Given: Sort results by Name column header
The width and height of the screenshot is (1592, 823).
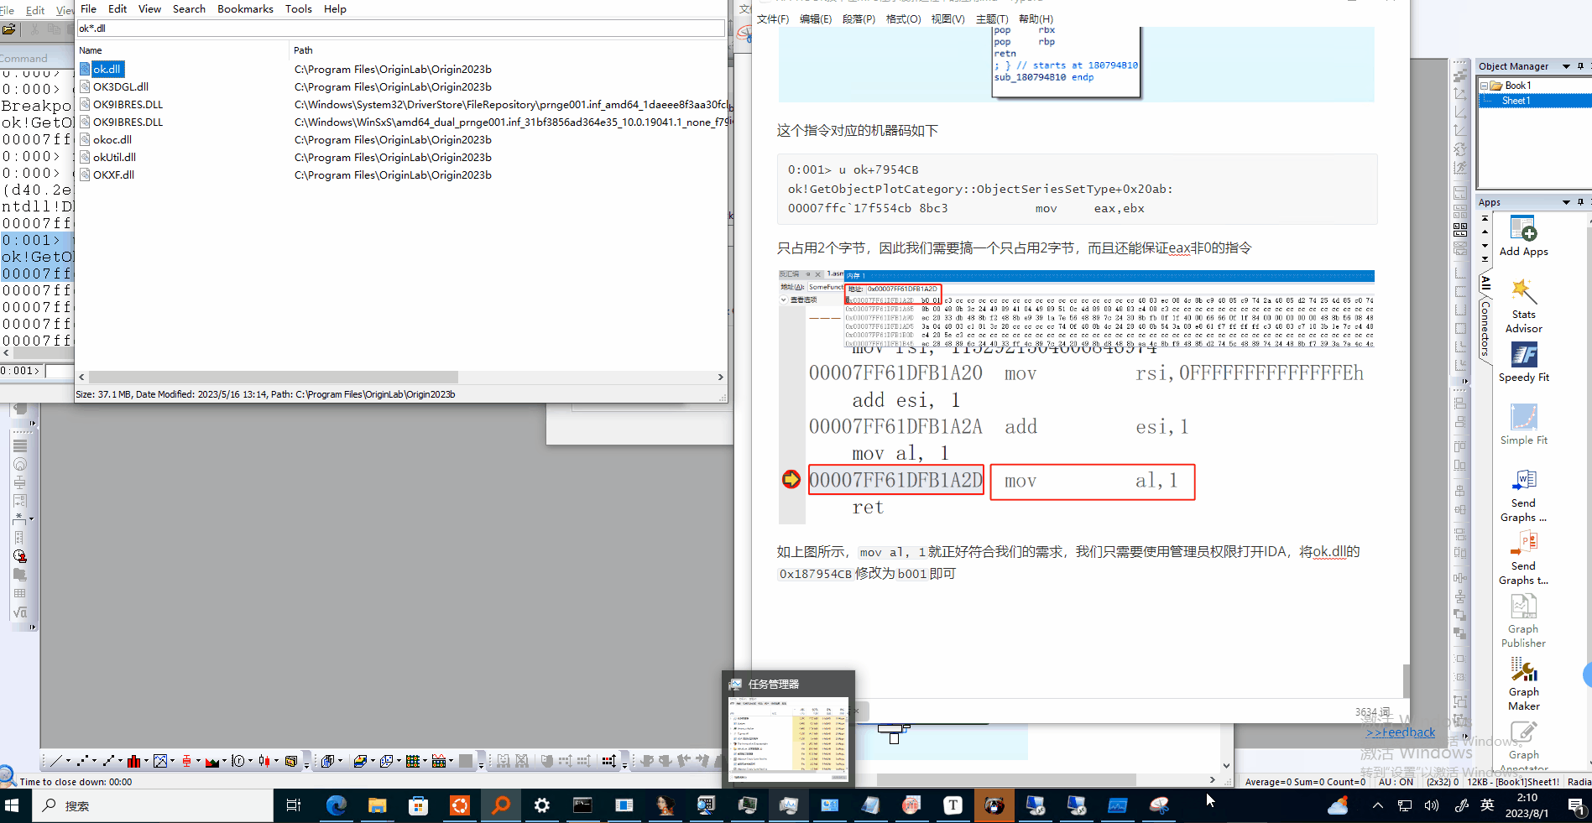Looking at the screenshot, I should pyautogui.click(x=181, y=50).
